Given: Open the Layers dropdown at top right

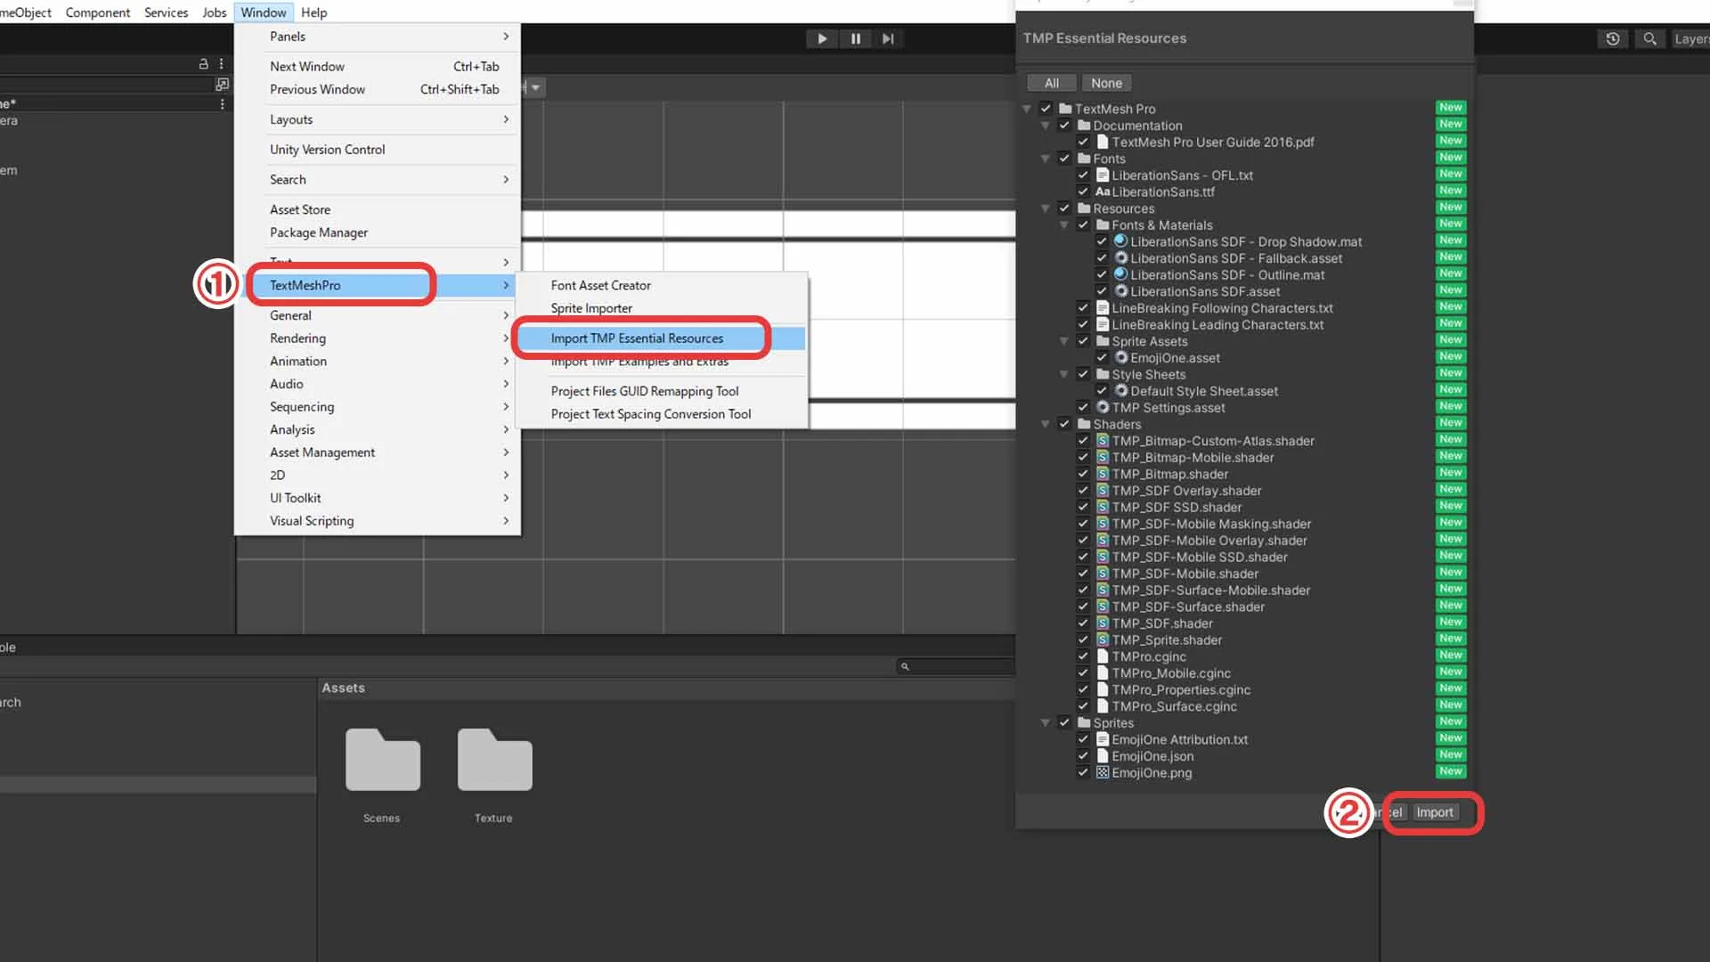Looking at the screenshot, I should coord(1690,38).
